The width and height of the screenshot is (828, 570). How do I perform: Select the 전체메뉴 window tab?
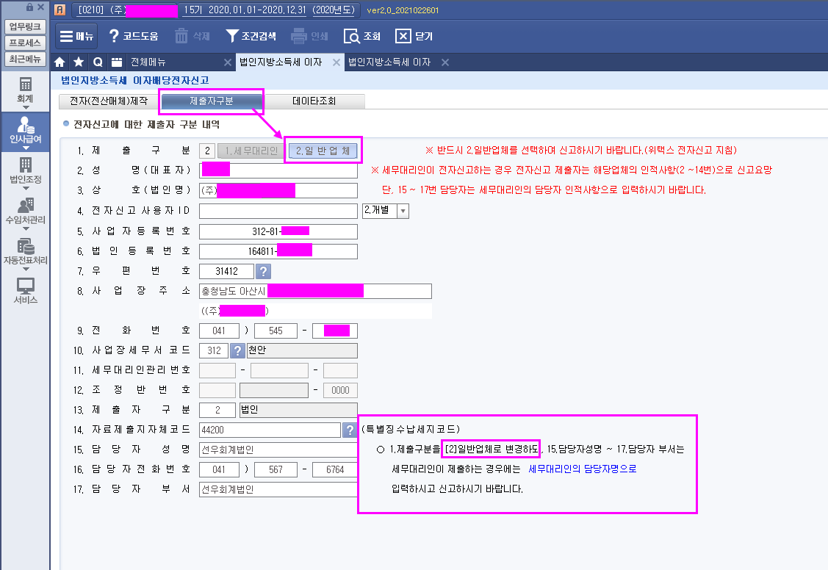coord(173,62)
